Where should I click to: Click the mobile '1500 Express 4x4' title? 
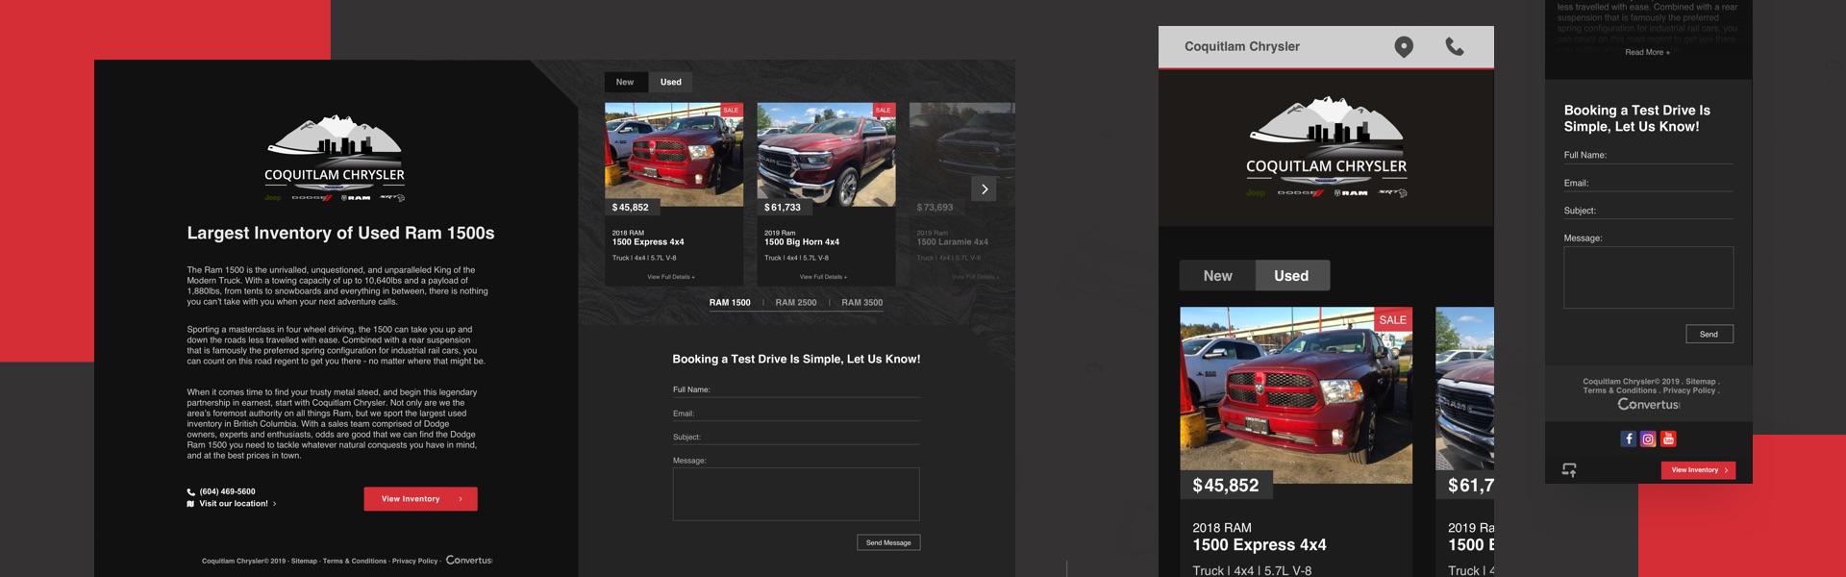(x=1260, y=545)
